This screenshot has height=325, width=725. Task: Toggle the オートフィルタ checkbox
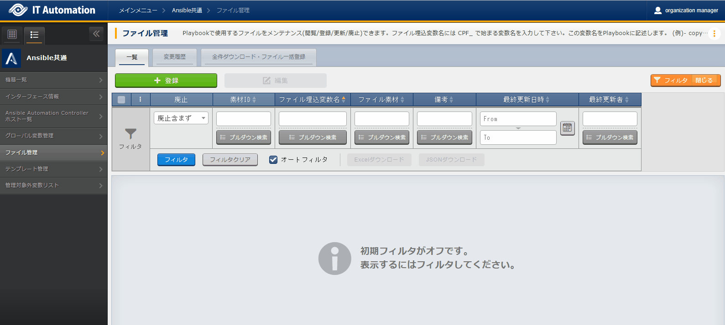pyautogui.click(x=273, y=160)
